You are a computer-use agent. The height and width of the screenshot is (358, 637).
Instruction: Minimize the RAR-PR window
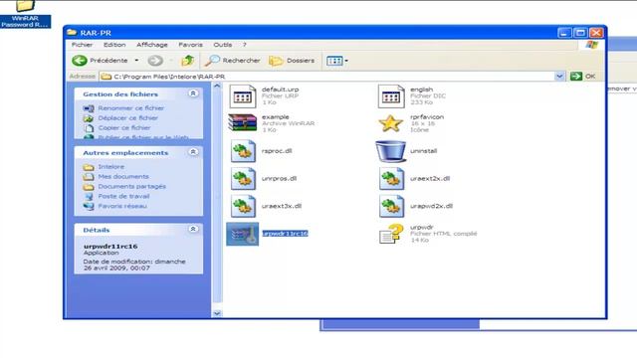(x=564, y=33)
